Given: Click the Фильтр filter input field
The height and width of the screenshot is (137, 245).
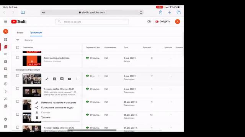Looking at the screenshot, I should tap(28, 40).
